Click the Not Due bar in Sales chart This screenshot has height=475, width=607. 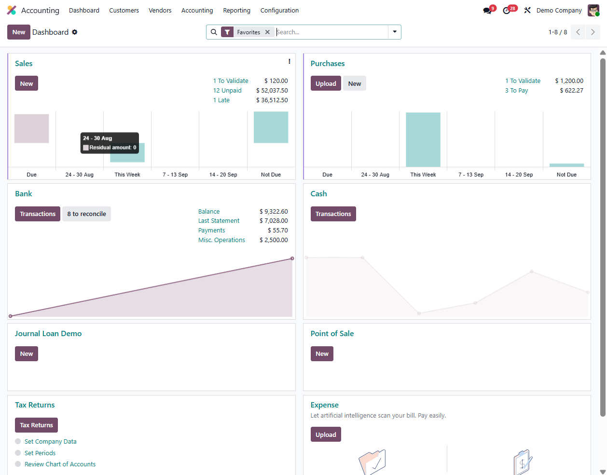pyautogui.click(x=271, y=127)
